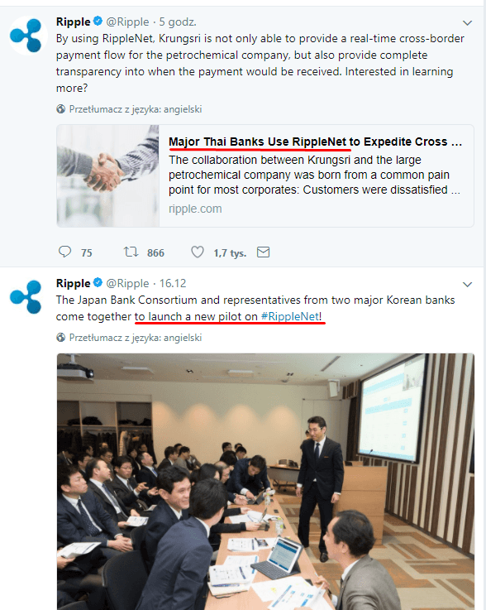Expand options chevron on 16.12 tweet

pyautogui.click(x=467, y=285)
